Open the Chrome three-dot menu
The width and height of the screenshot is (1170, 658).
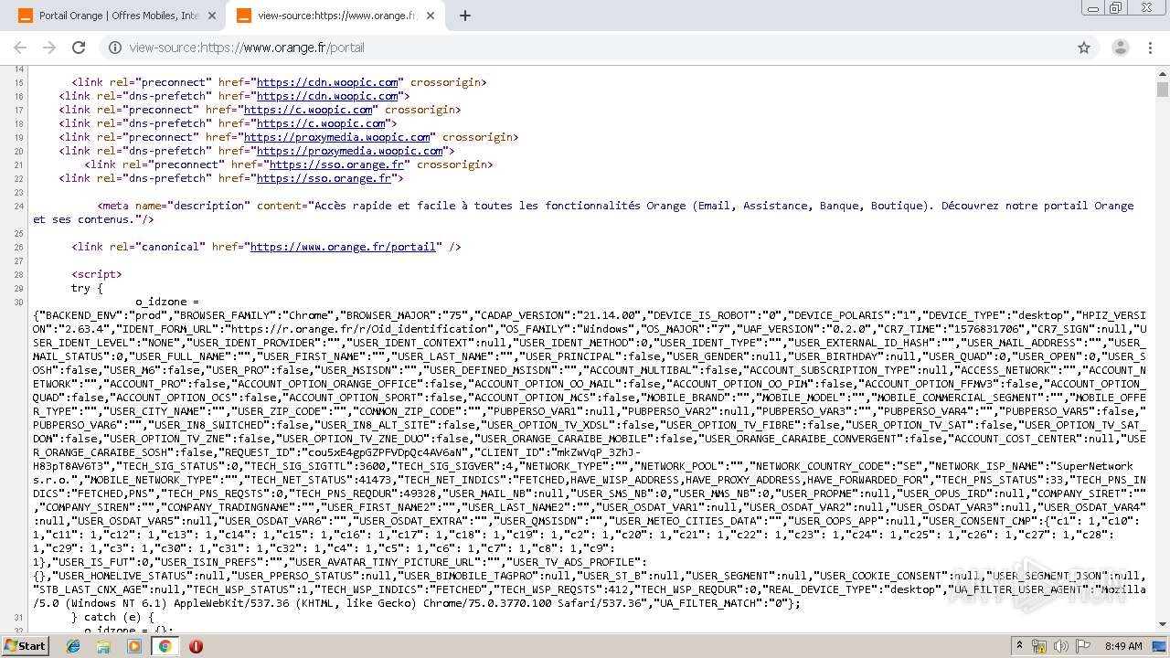click(x=1151, y=48)
